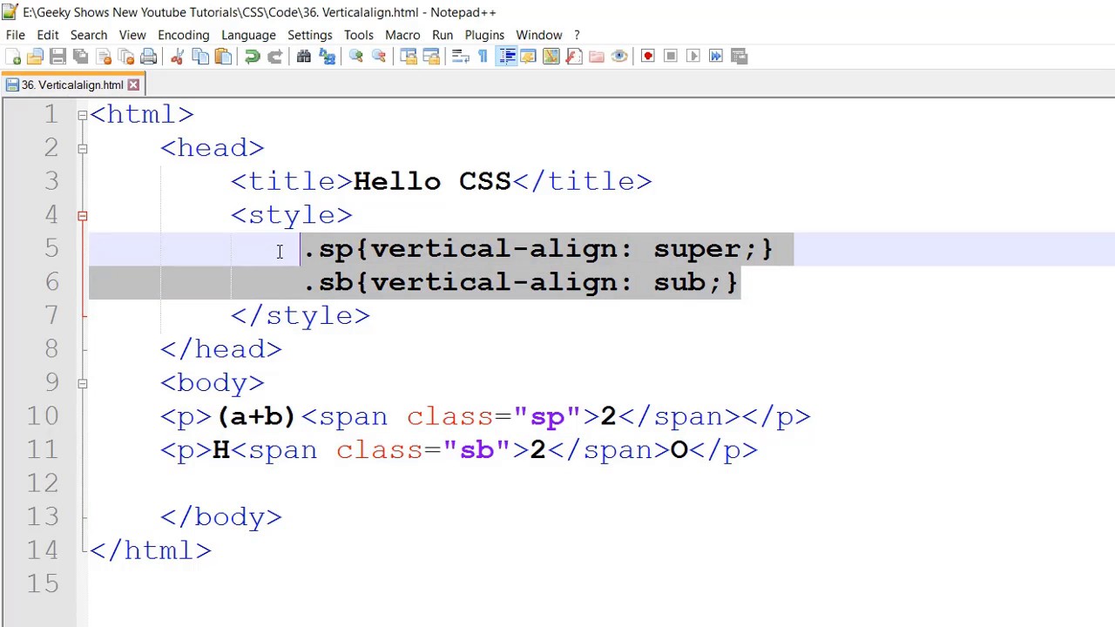Viewport: 1115px width, 627px height.
Task: Open the Search menu
Action: [x=89, y=35]
